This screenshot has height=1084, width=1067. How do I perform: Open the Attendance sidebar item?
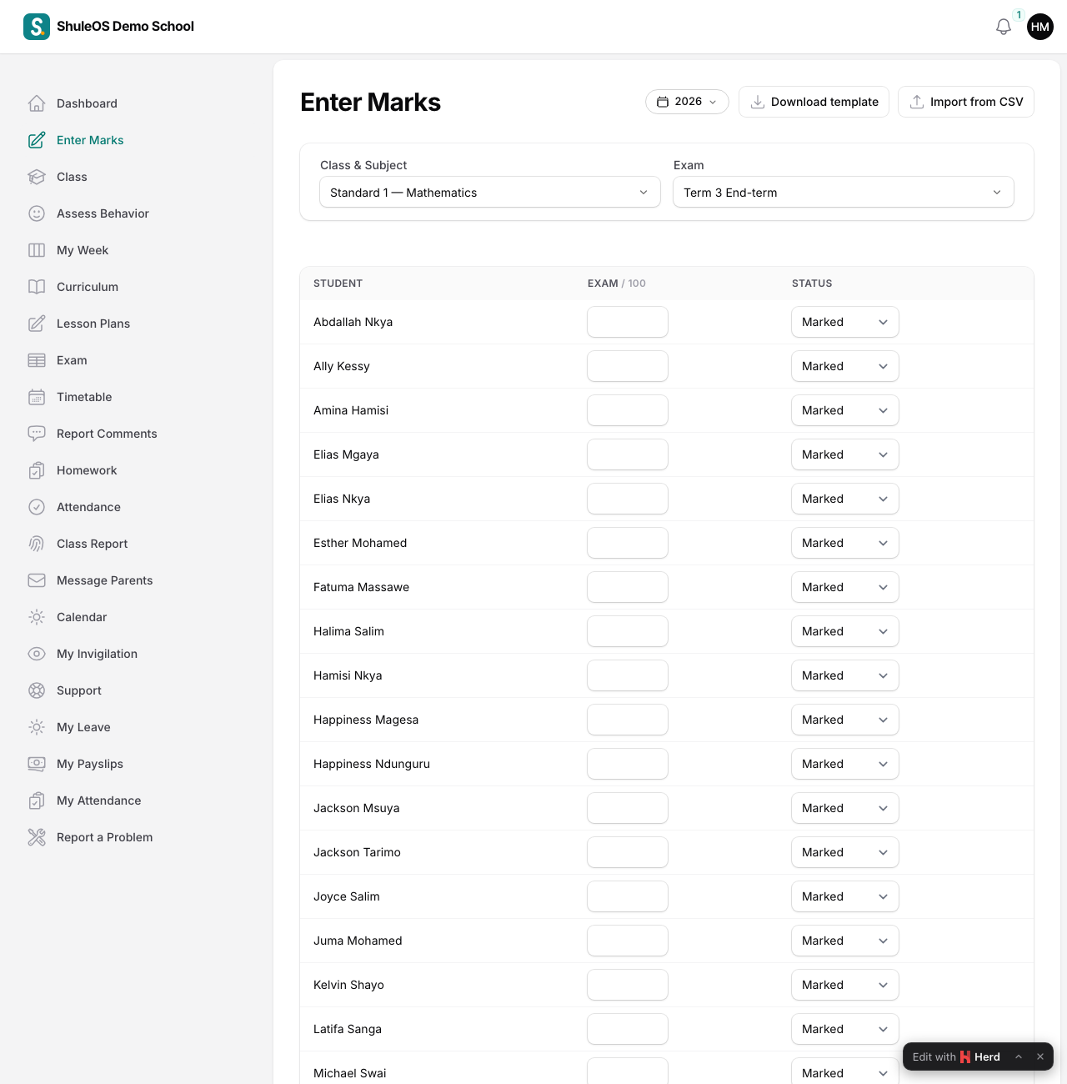point(88,507)
